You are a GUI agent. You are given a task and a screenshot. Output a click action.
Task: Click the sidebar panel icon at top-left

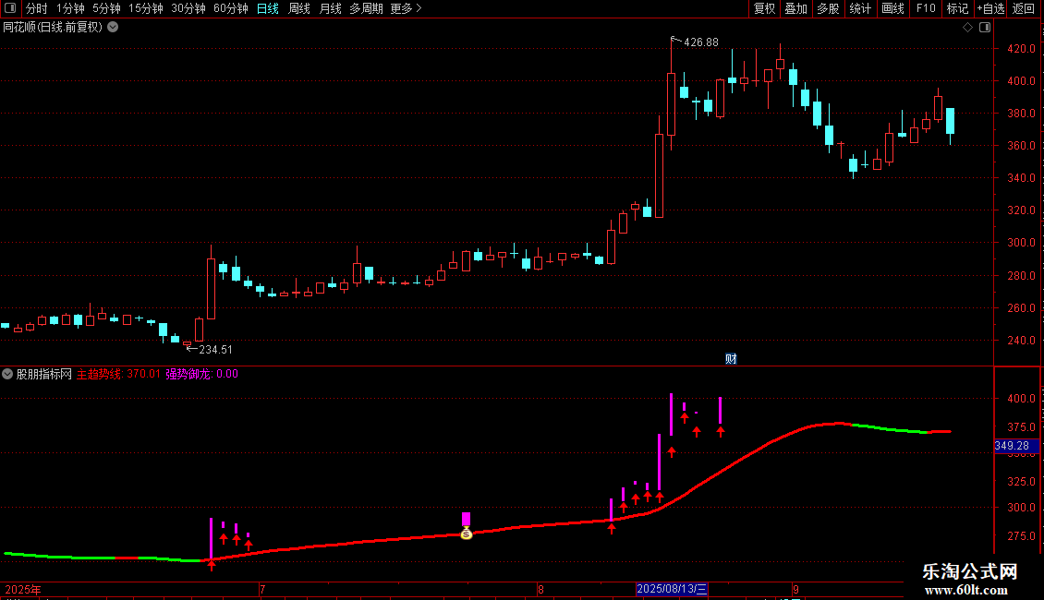coord(10,8)
